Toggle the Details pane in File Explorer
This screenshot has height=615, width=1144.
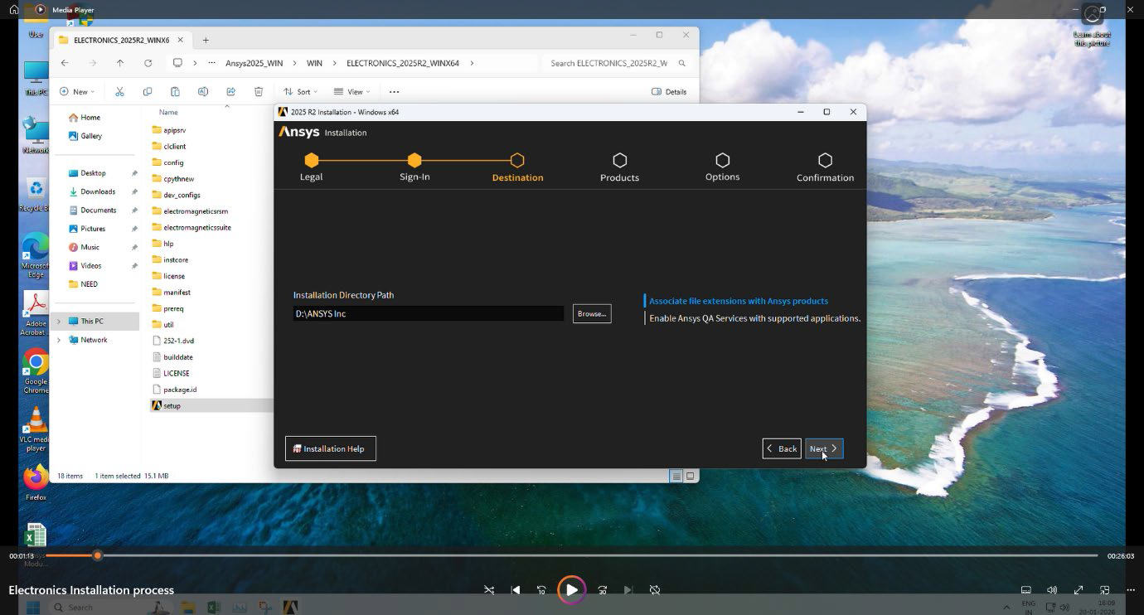pos(669,92)
